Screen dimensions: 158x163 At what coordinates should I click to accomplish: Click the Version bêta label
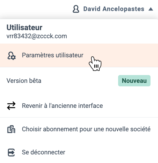24,81
